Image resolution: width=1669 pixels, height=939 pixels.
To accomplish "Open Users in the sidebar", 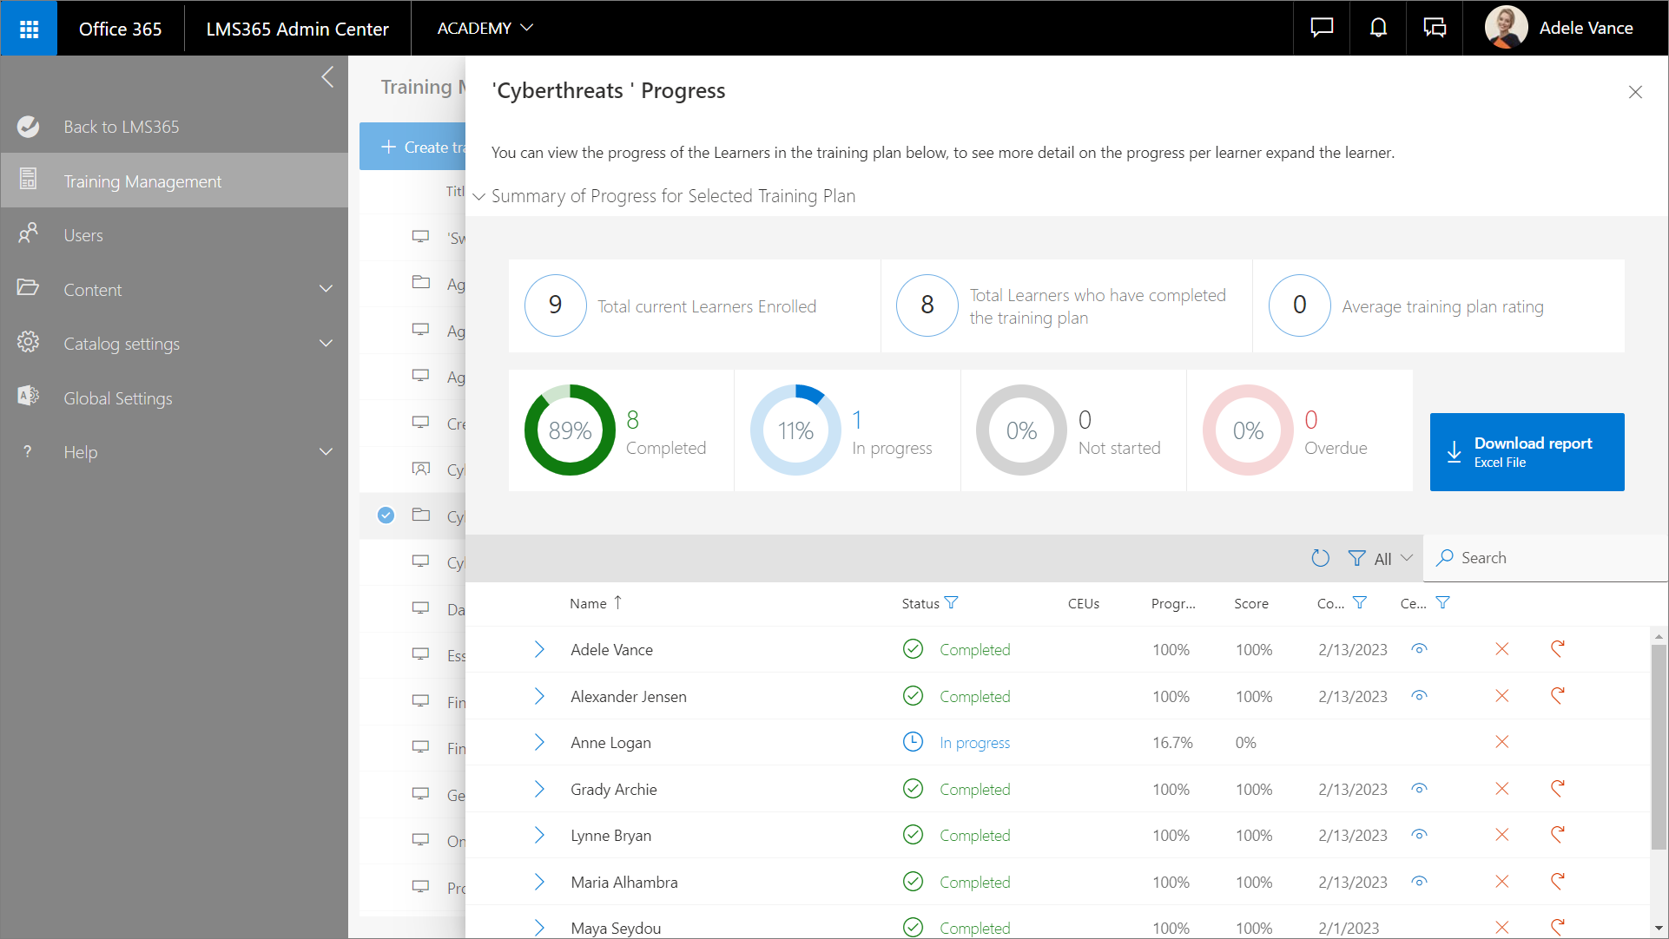I will tap(82, 235).
